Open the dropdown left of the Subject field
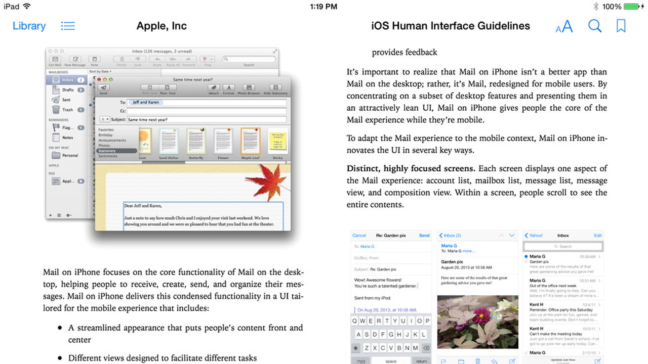 coord(104,119)
